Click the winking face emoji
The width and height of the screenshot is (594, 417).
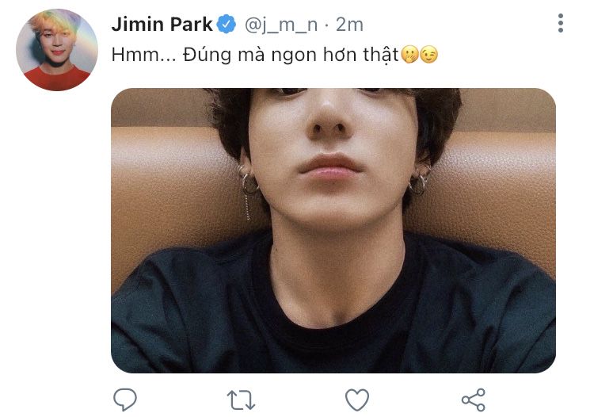(429, 56)
